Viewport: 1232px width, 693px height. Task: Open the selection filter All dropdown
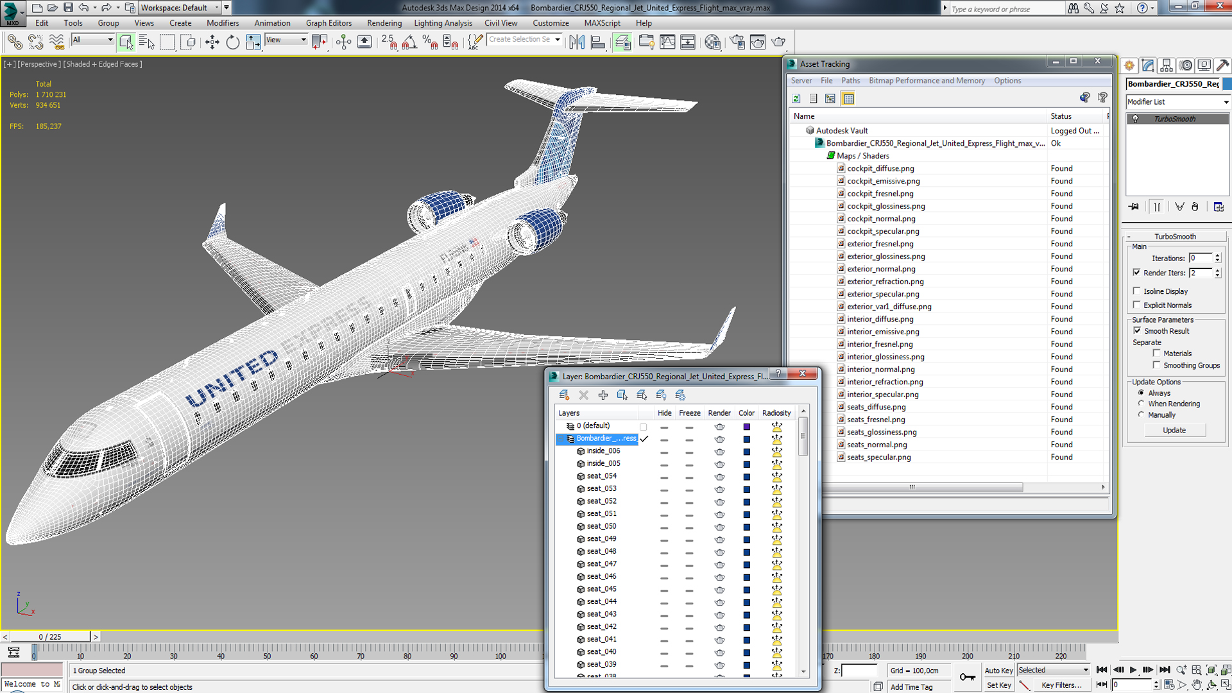[x=92, y=40]
